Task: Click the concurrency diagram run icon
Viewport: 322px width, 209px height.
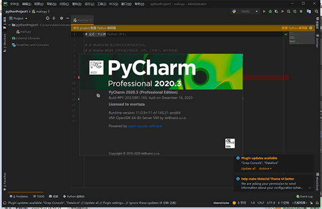Action: pos(289,11)
